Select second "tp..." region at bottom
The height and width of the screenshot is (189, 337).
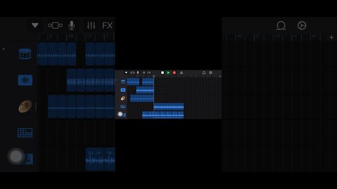click(110, 159)
